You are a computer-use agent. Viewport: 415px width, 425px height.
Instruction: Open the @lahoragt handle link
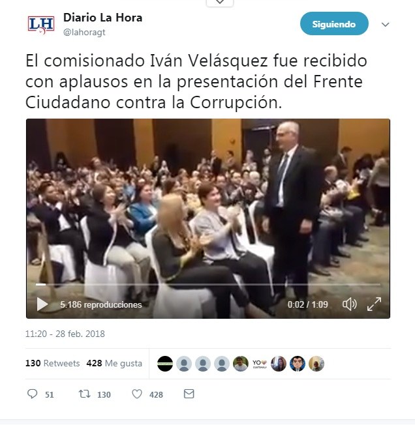coord(84,32)
